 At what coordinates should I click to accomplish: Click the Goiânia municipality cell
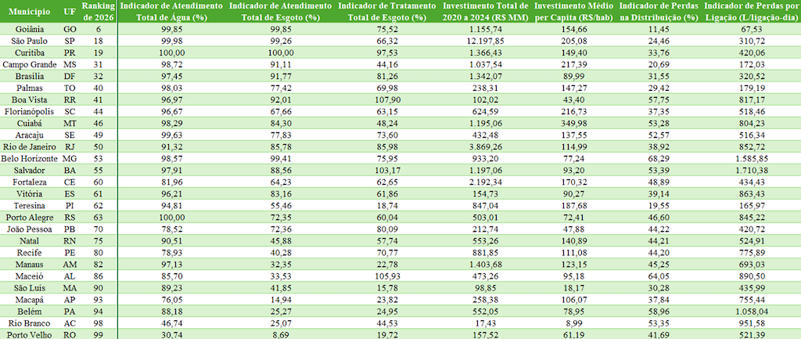point(30,29)
